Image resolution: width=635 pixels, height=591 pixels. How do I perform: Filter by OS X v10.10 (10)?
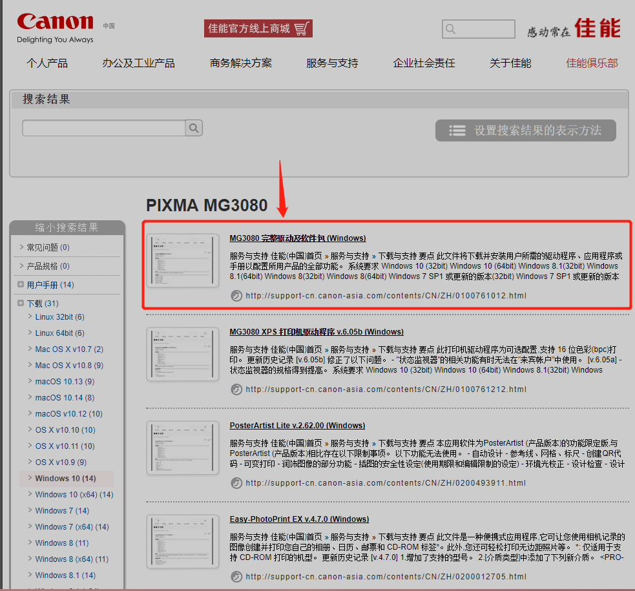click(65, 430)
